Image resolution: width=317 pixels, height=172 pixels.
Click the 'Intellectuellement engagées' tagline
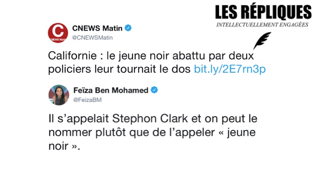tap(262, 25)
